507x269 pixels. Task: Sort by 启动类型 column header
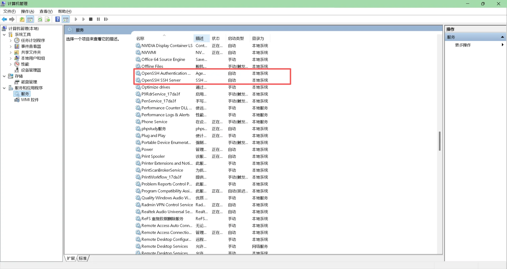[238, 39]
